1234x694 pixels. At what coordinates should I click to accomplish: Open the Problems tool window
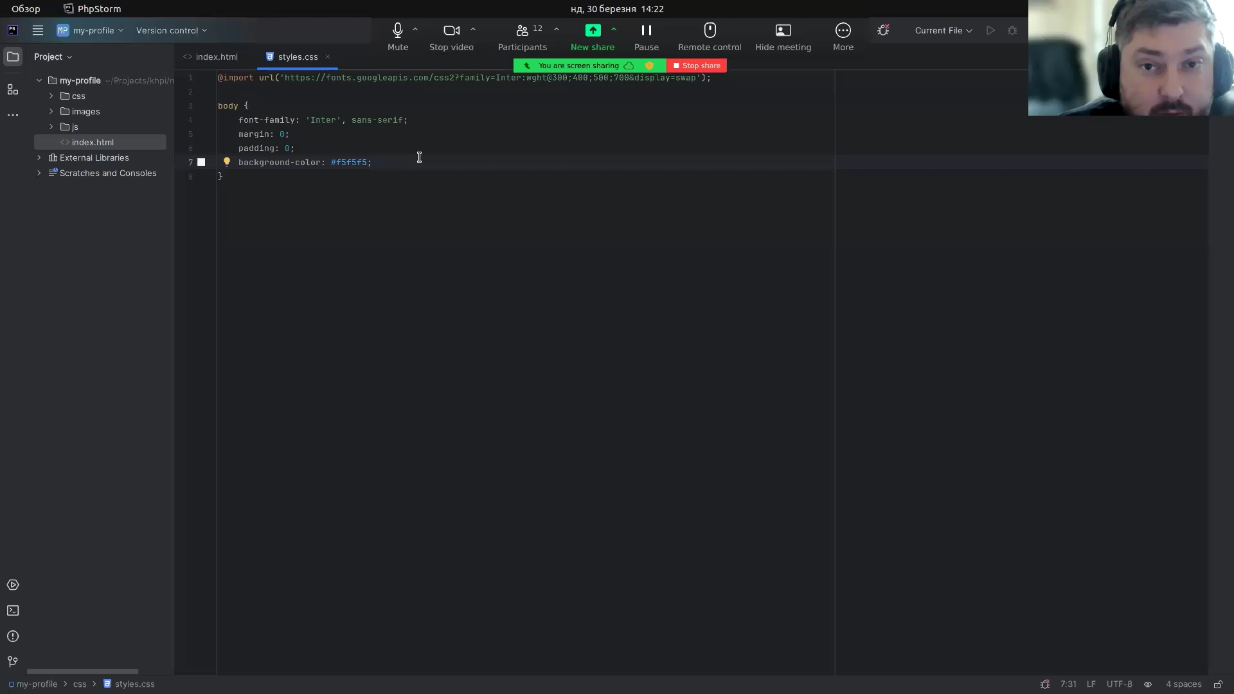(x=12, y=636)
